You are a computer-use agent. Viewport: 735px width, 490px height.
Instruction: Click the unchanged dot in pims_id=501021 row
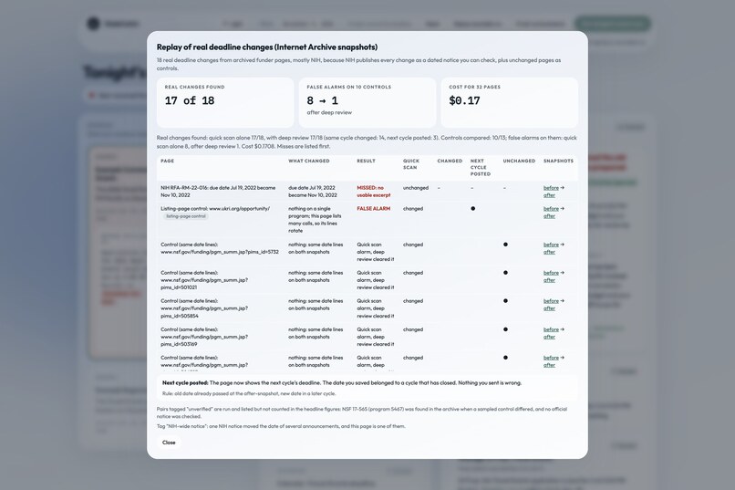(505, 273)
